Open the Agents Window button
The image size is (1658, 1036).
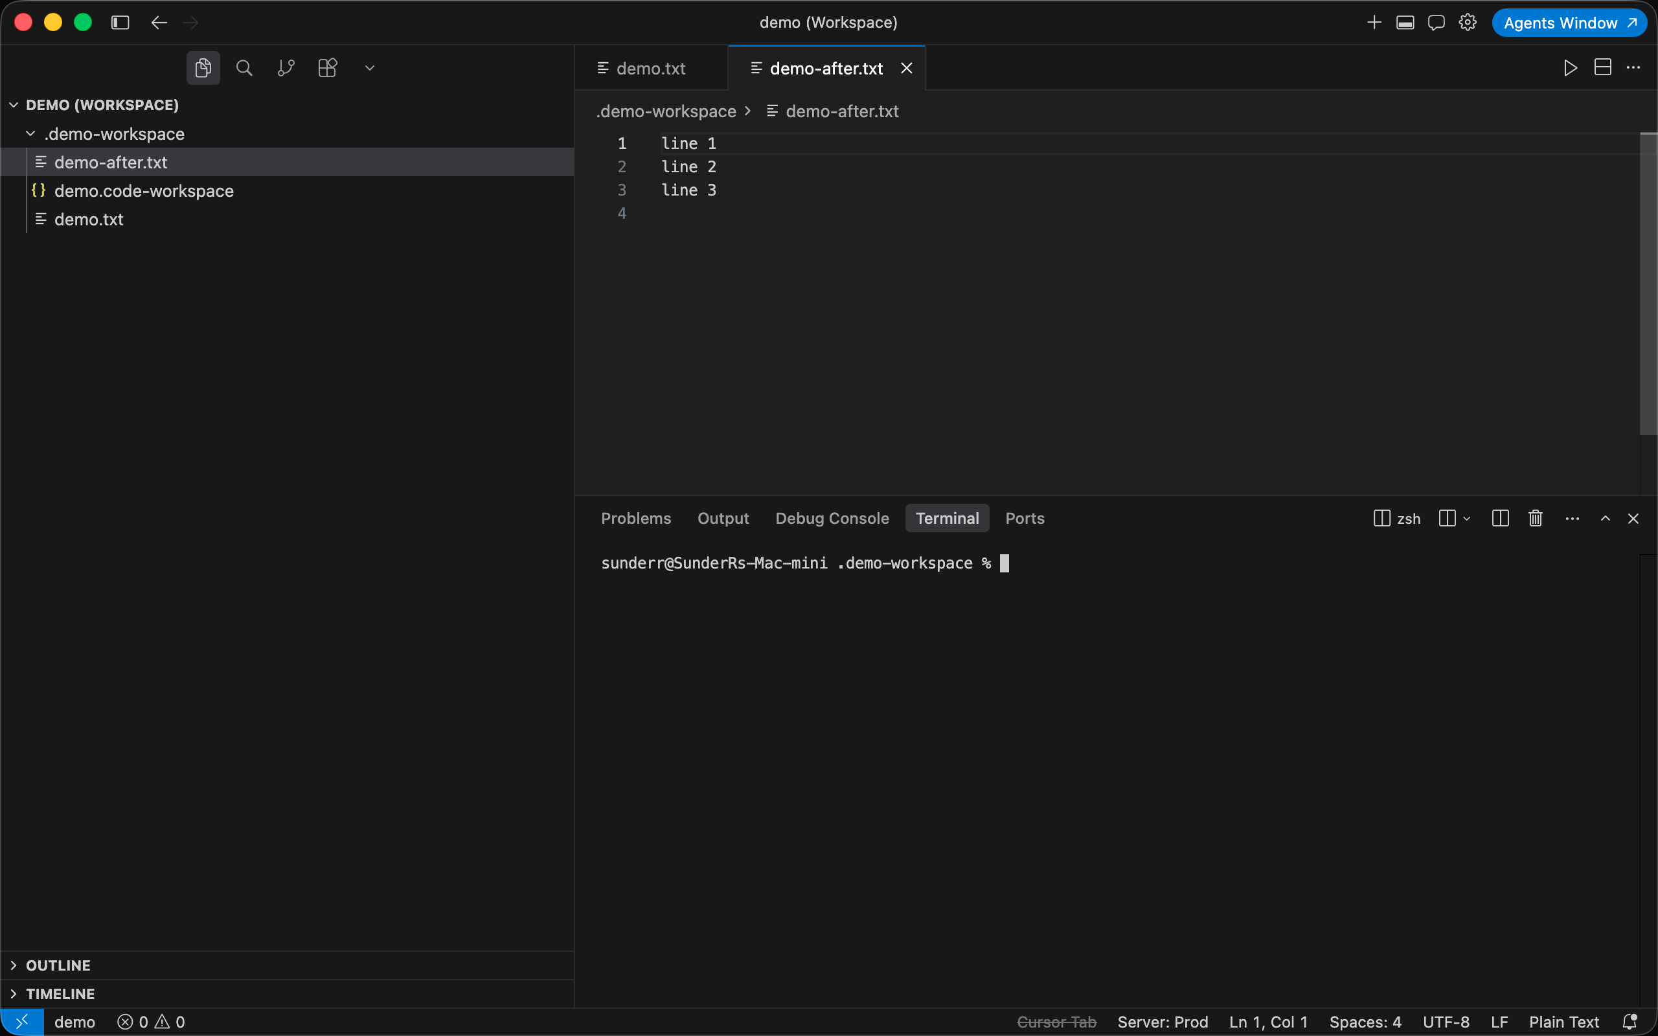(x=1570, y=23)
